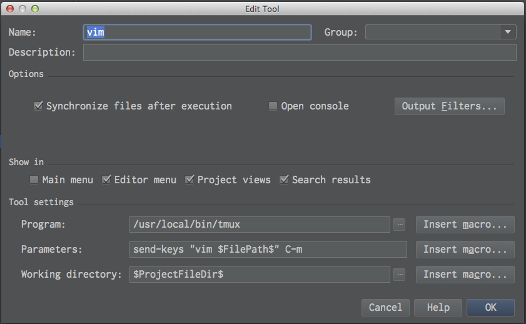Open Insert macro for Working directory

pyautogui.click(x=465, y=275)
